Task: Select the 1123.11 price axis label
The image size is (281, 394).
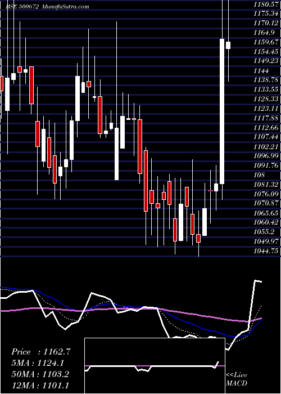Action: 266,108
